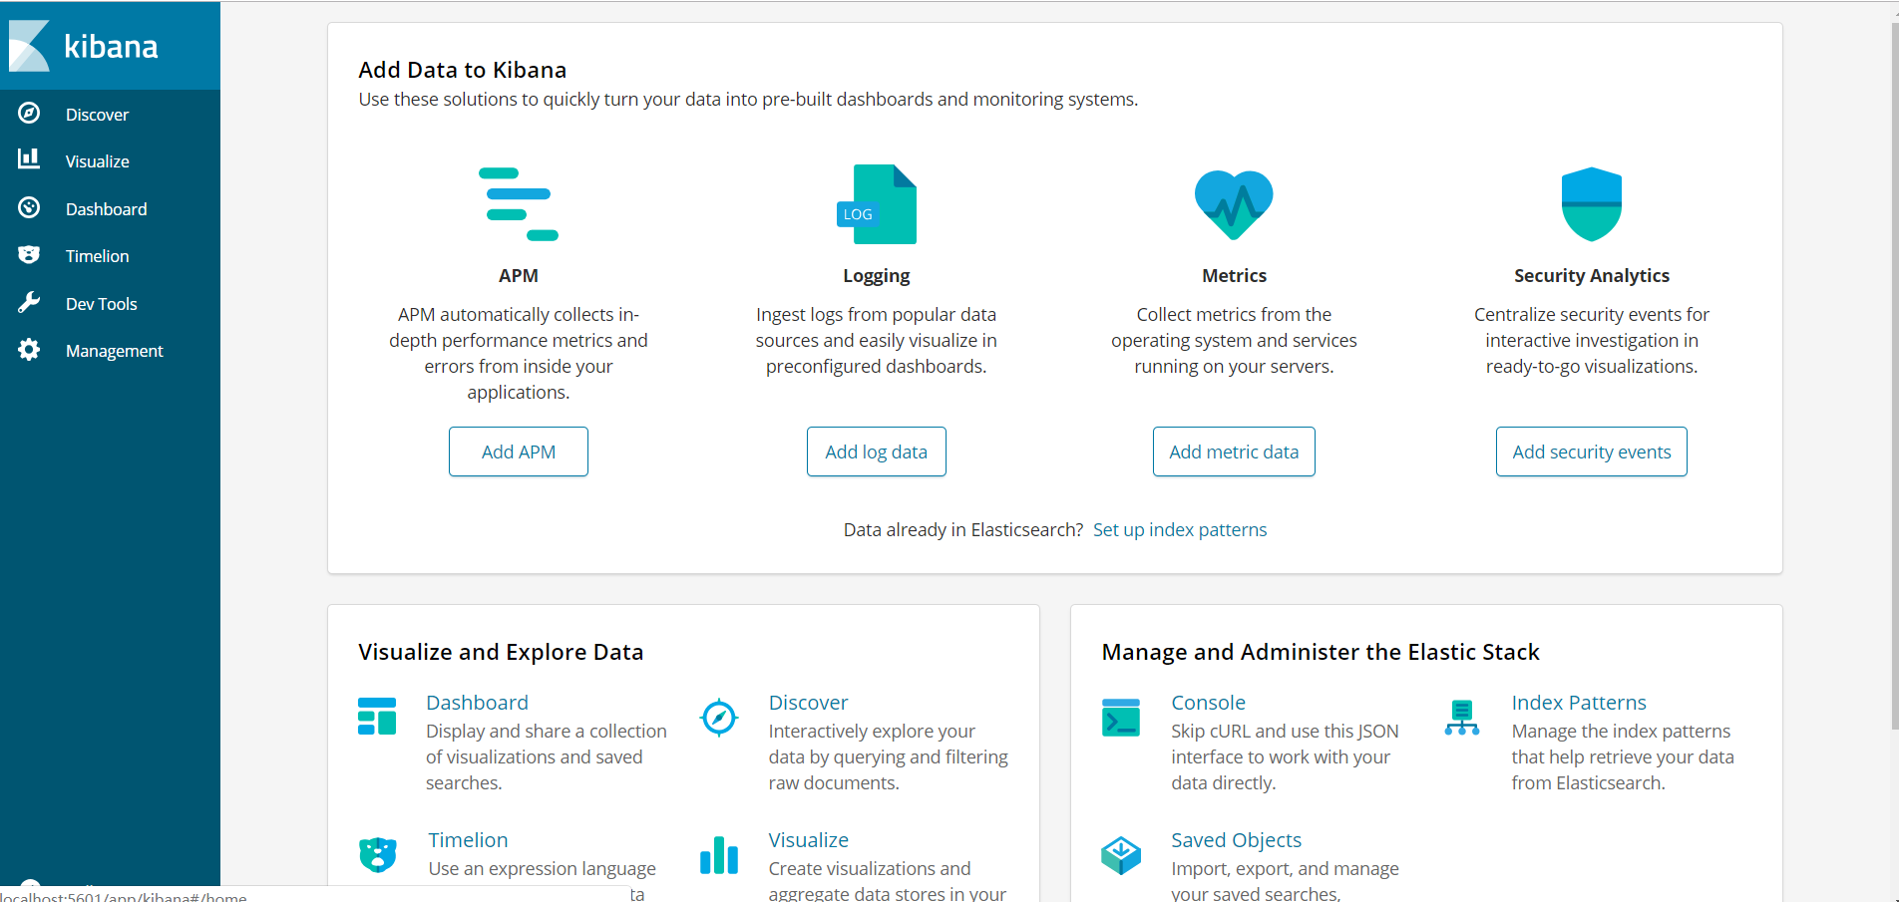Click the Kibana logo in sidebar

[x=84, y=46]
